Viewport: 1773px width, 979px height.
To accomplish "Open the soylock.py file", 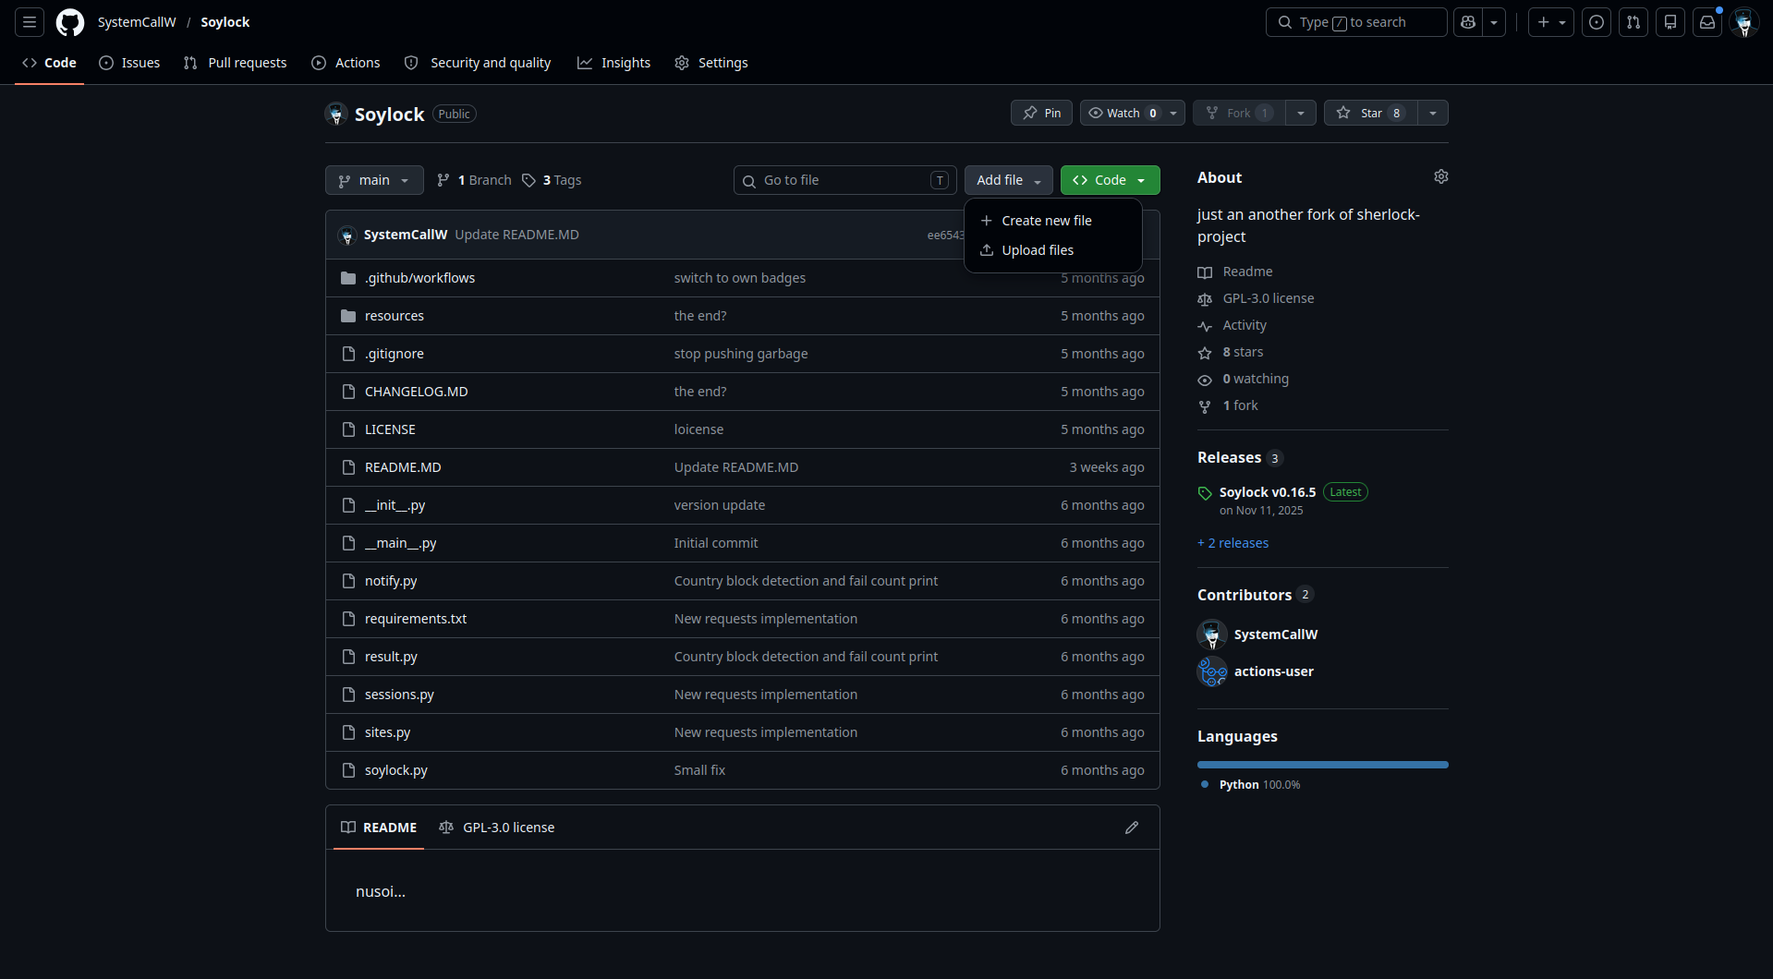I will 395,770.
